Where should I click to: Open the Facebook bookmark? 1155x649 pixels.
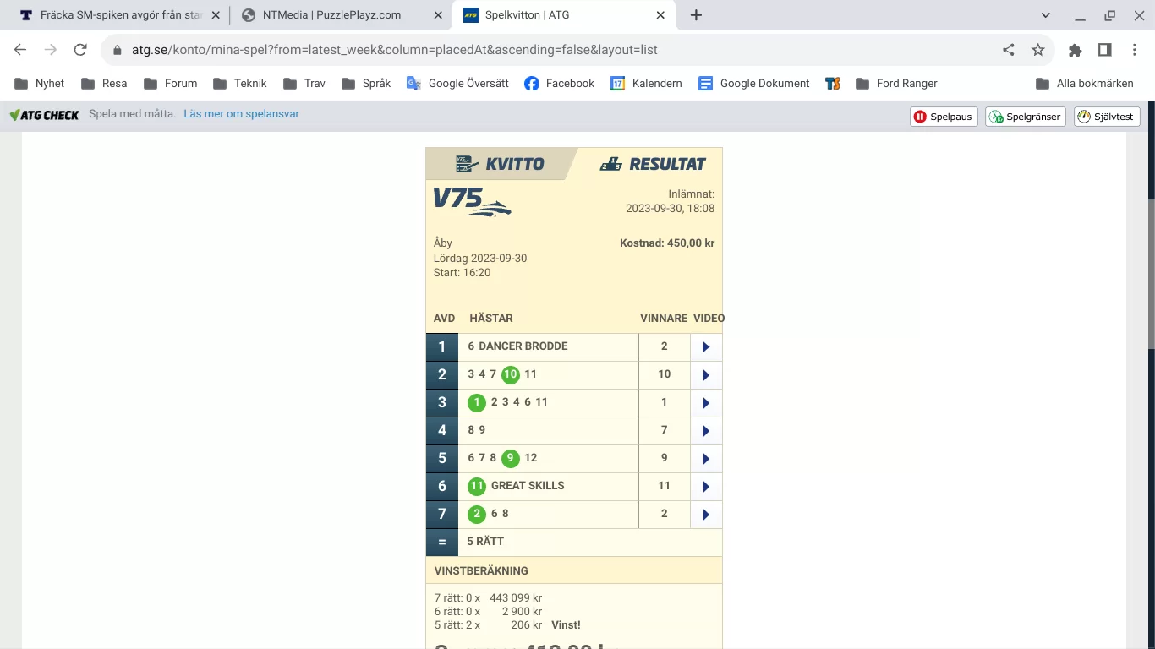tap(559, 84)
